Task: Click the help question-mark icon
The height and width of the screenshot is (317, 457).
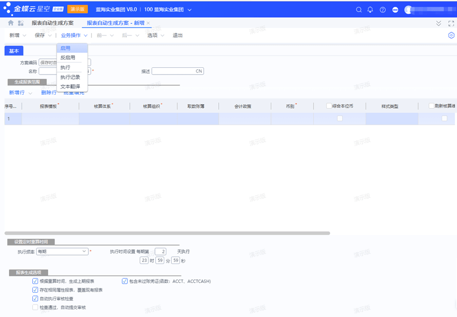Action: click(x=381, y=10)
